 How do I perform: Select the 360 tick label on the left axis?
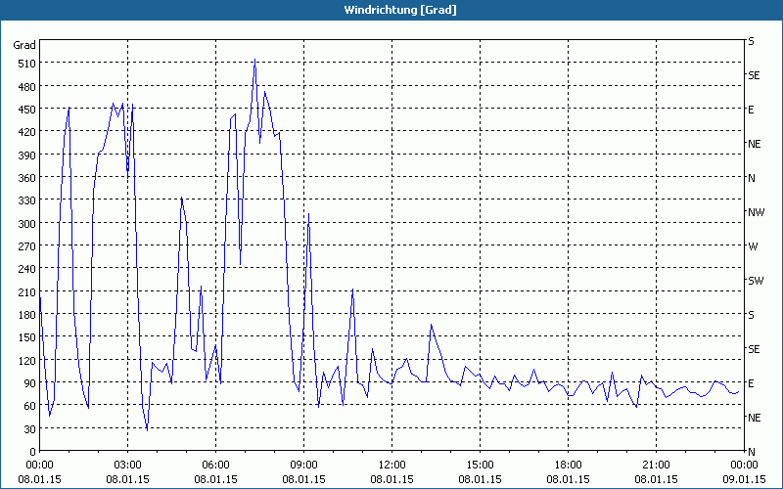(24, 178)
